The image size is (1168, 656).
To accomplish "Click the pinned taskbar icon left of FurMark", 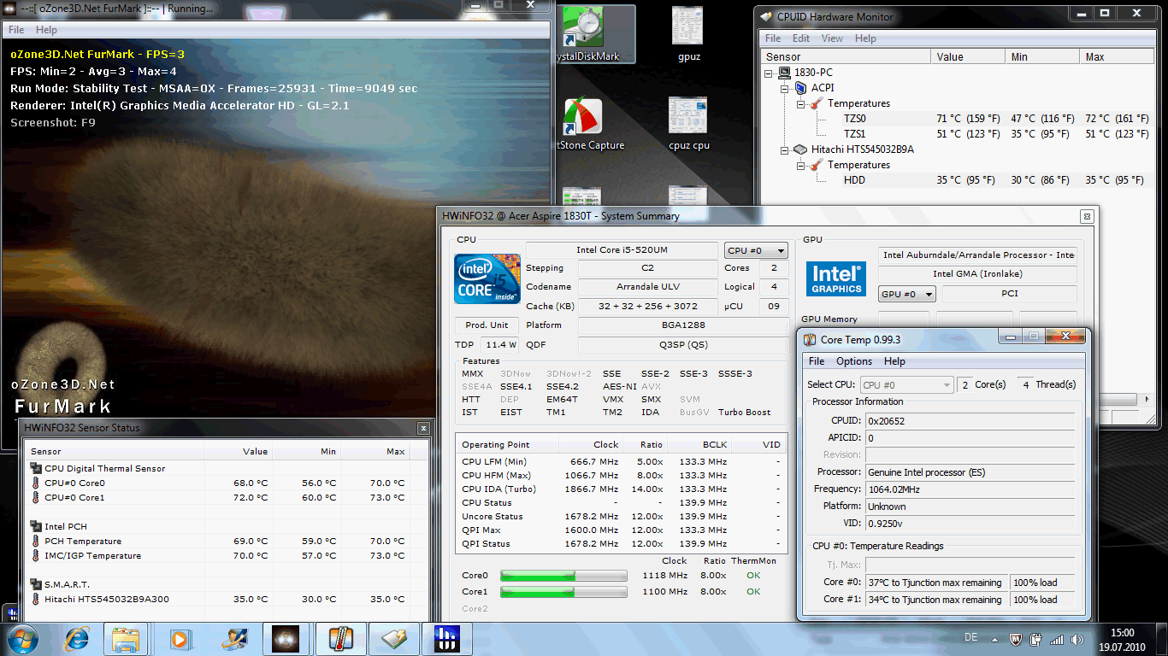I will click(234, 639).
